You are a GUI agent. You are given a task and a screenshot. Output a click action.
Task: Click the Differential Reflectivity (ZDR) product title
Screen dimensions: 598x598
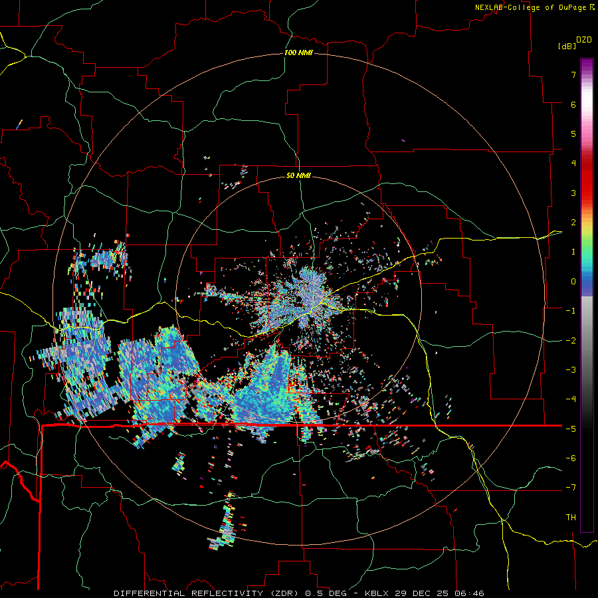pyautogui.click(x=207, y=593)
